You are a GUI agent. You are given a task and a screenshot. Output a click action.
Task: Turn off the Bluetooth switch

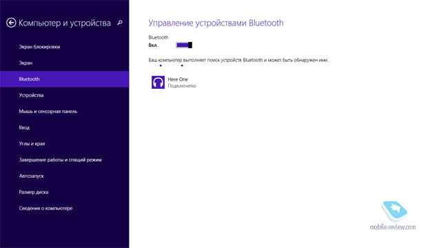coord(184,45)
